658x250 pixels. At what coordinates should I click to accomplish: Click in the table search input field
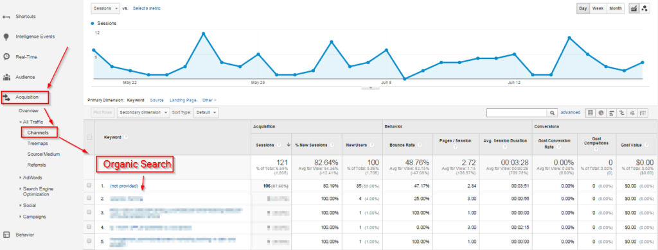[517, 113]
